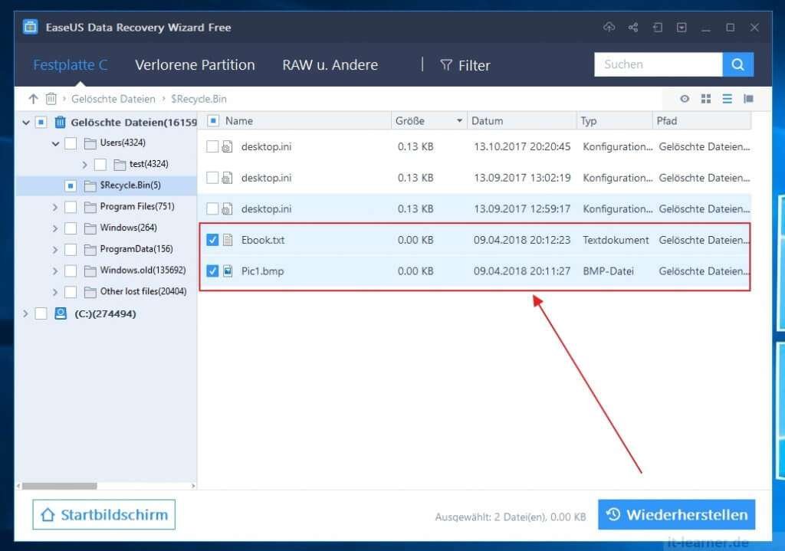The width and height of the screenshot is (785, 551).
Task: Check the first desktop.ini entry
Action: pos(212,146)
